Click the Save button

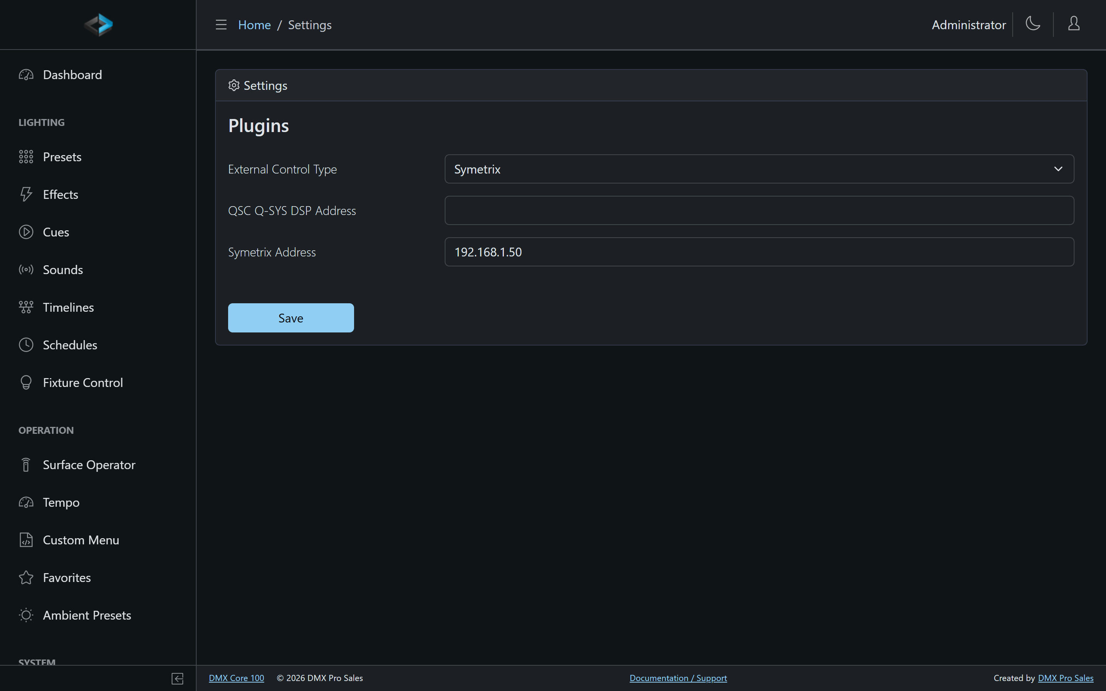coord(291,318)
